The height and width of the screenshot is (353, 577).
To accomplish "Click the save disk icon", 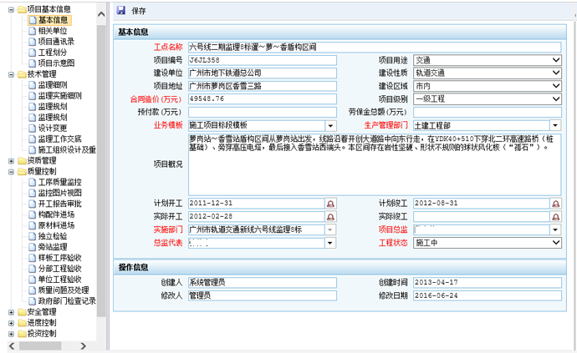I will (121, 11).
